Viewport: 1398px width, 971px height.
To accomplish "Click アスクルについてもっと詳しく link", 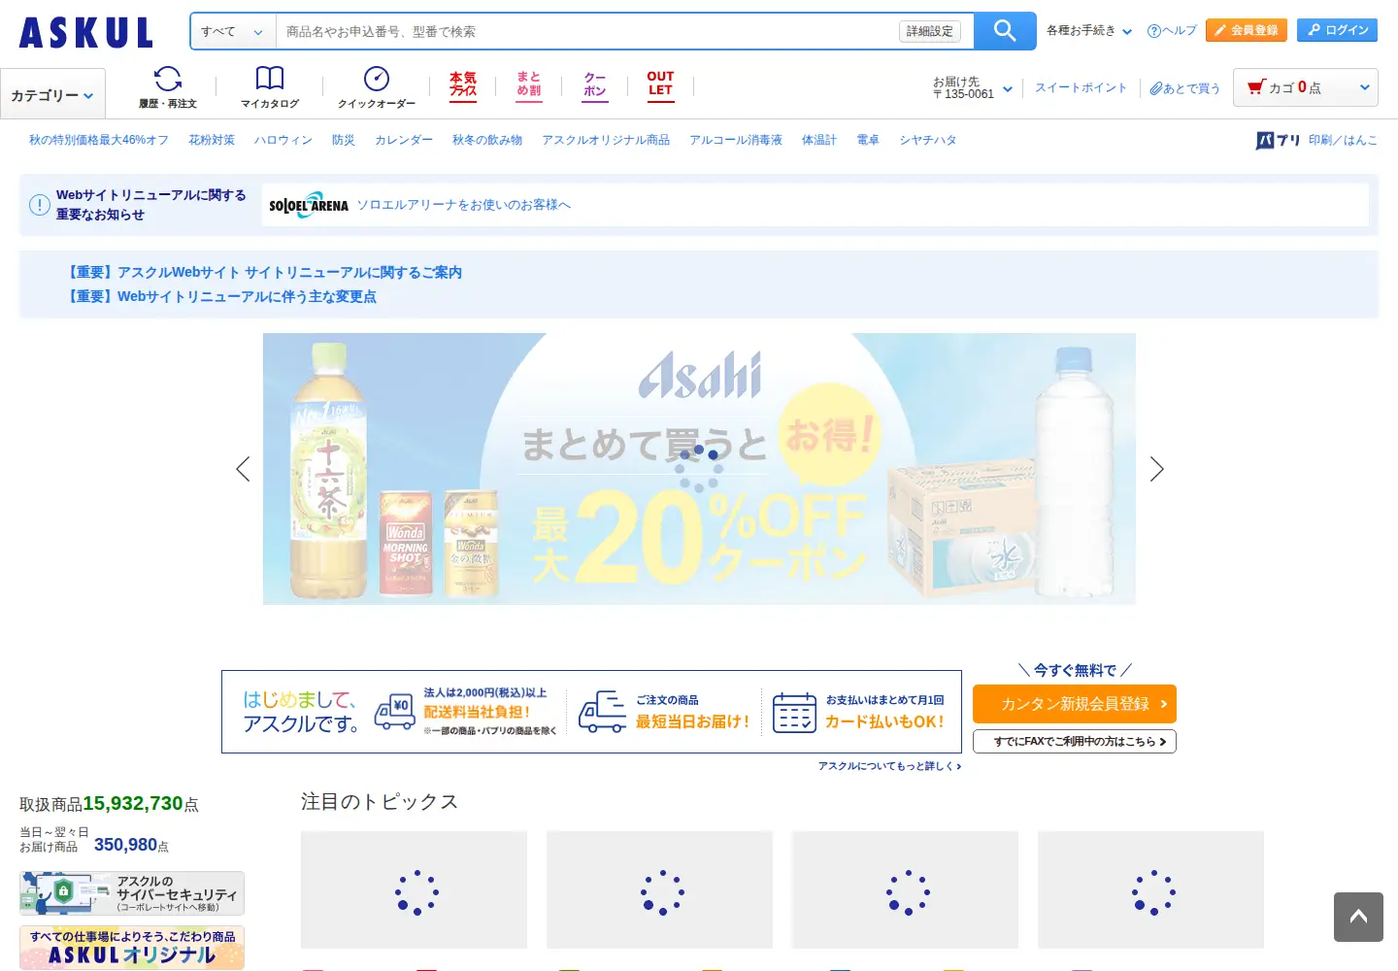I will [x=889, y=766].
